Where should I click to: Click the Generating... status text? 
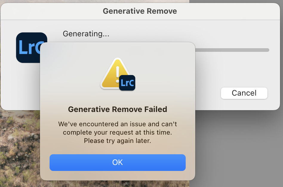(86, 34)
